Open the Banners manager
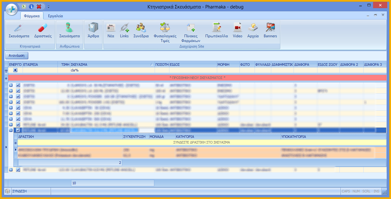Image resolution: width=391 pixels, height=199 pixels. [x=270, y=31]
